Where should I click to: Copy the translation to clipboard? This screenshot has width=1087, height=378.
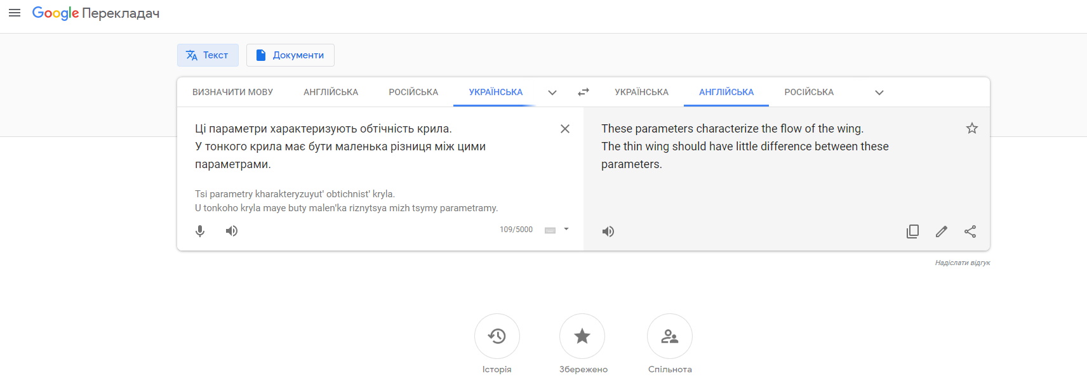pos(912,231)
